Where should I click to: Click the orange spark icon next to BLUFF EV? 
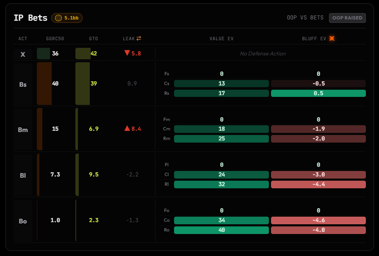click(x=332, y=39)
